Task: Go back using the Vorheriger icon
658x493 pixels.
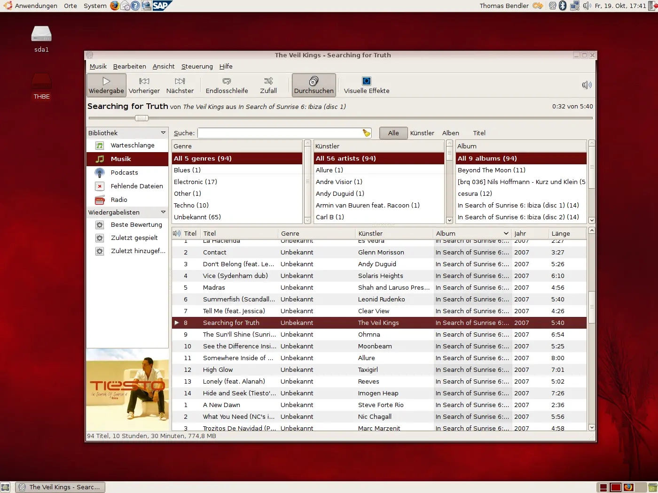Action: click(144, 85)
